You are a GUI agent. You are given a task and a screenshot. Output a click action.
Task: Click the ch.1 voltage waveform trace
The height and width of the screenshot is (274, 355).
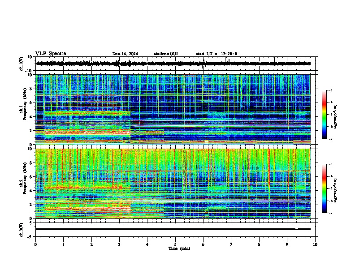(x=173, y=64)
